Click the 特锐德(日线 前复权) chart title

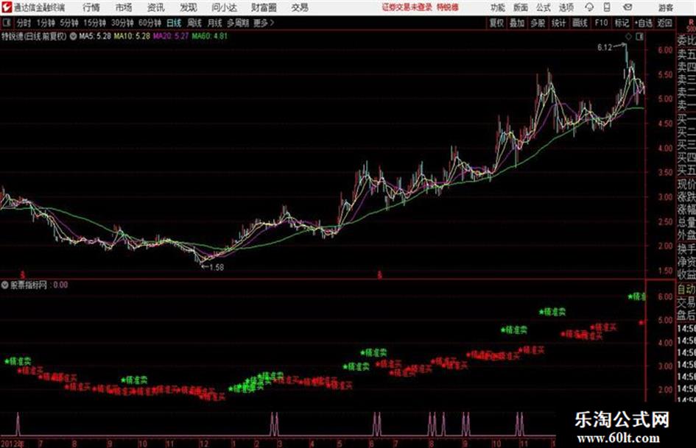34,36
